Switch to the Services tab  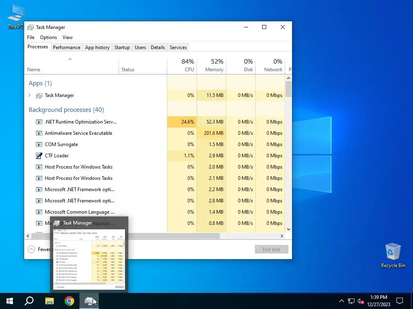click(x=178, y=47)
